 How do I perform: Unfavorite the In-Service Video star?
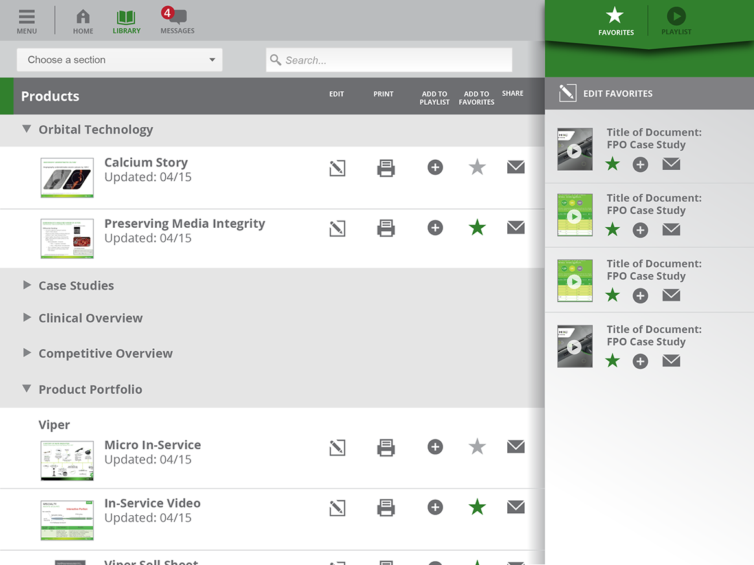click(x=477, y=507)
